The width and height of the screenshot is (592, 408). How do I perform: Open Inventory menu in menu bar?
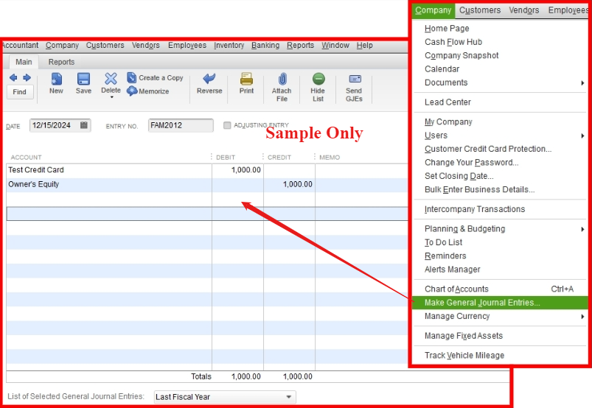tap(229, 45)
